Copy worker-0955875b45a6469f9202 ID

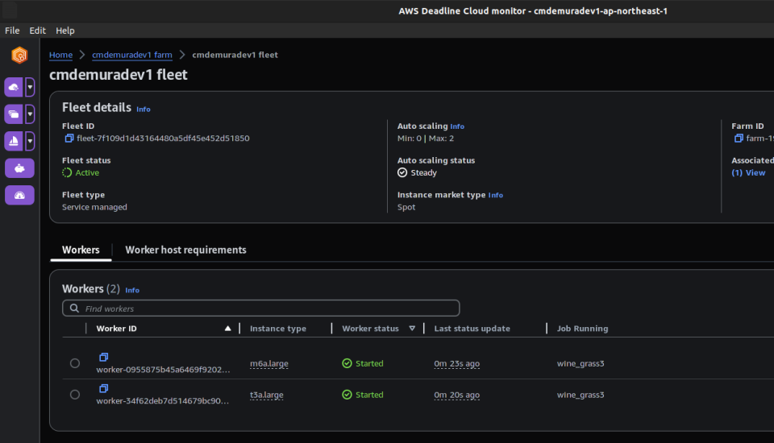click(x=104, y=357)
